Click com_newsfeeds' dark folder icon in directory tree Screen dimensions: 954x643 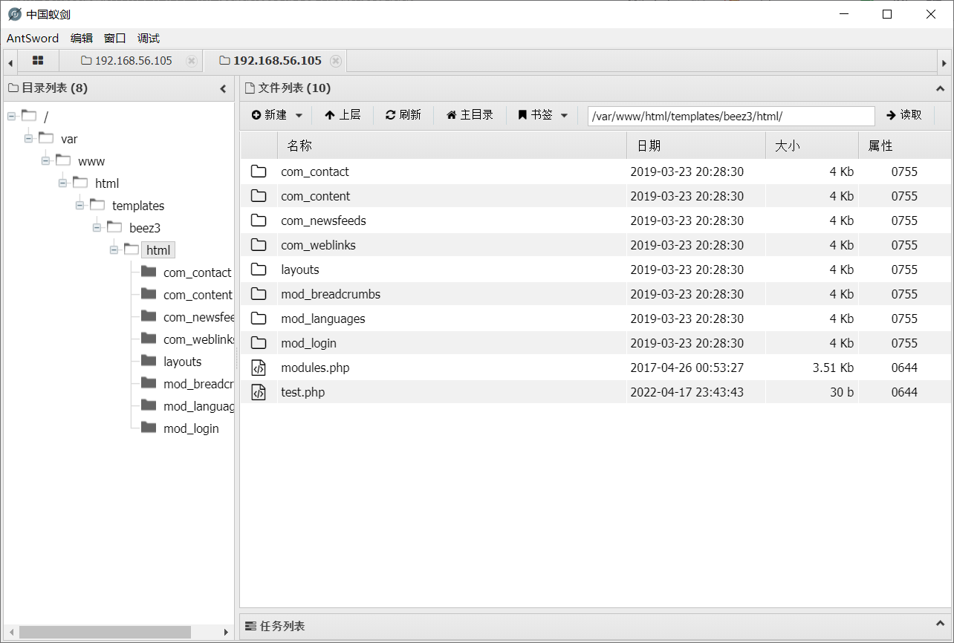click(x=149, y=316)
